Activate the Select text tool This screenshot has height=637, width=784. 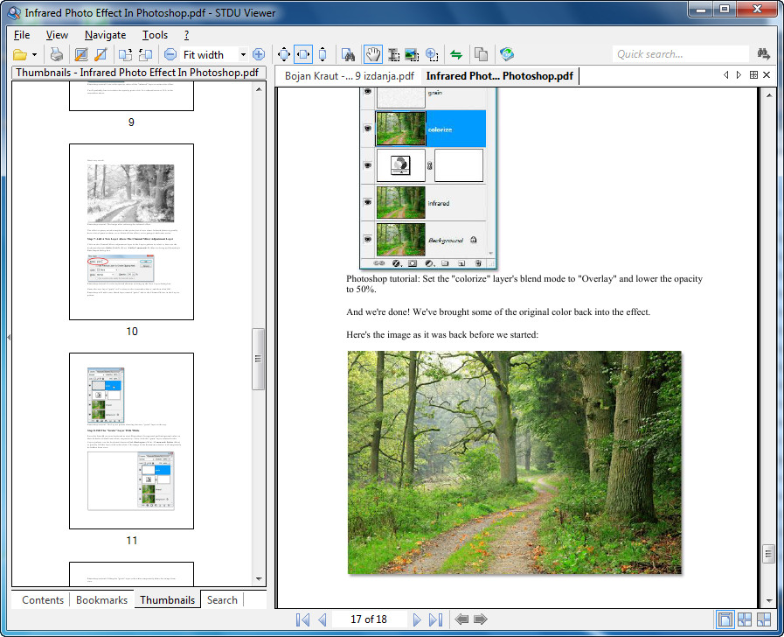pyautogui.click(x=393, y=54)
